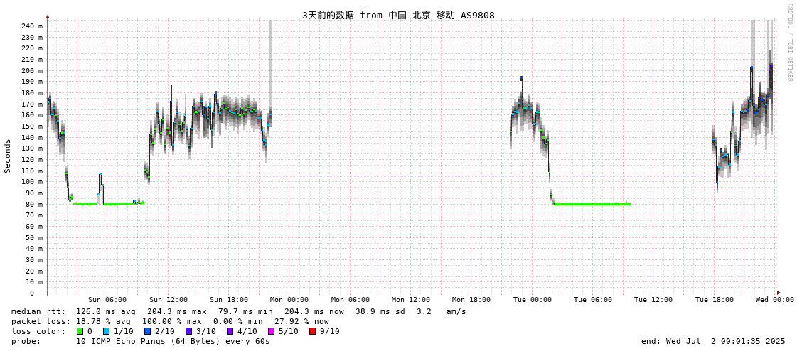Click the vertical 'Seconds' axis label
Image resolution: width=797 pixels, height=351 pixels.
(x=8, y=156)
